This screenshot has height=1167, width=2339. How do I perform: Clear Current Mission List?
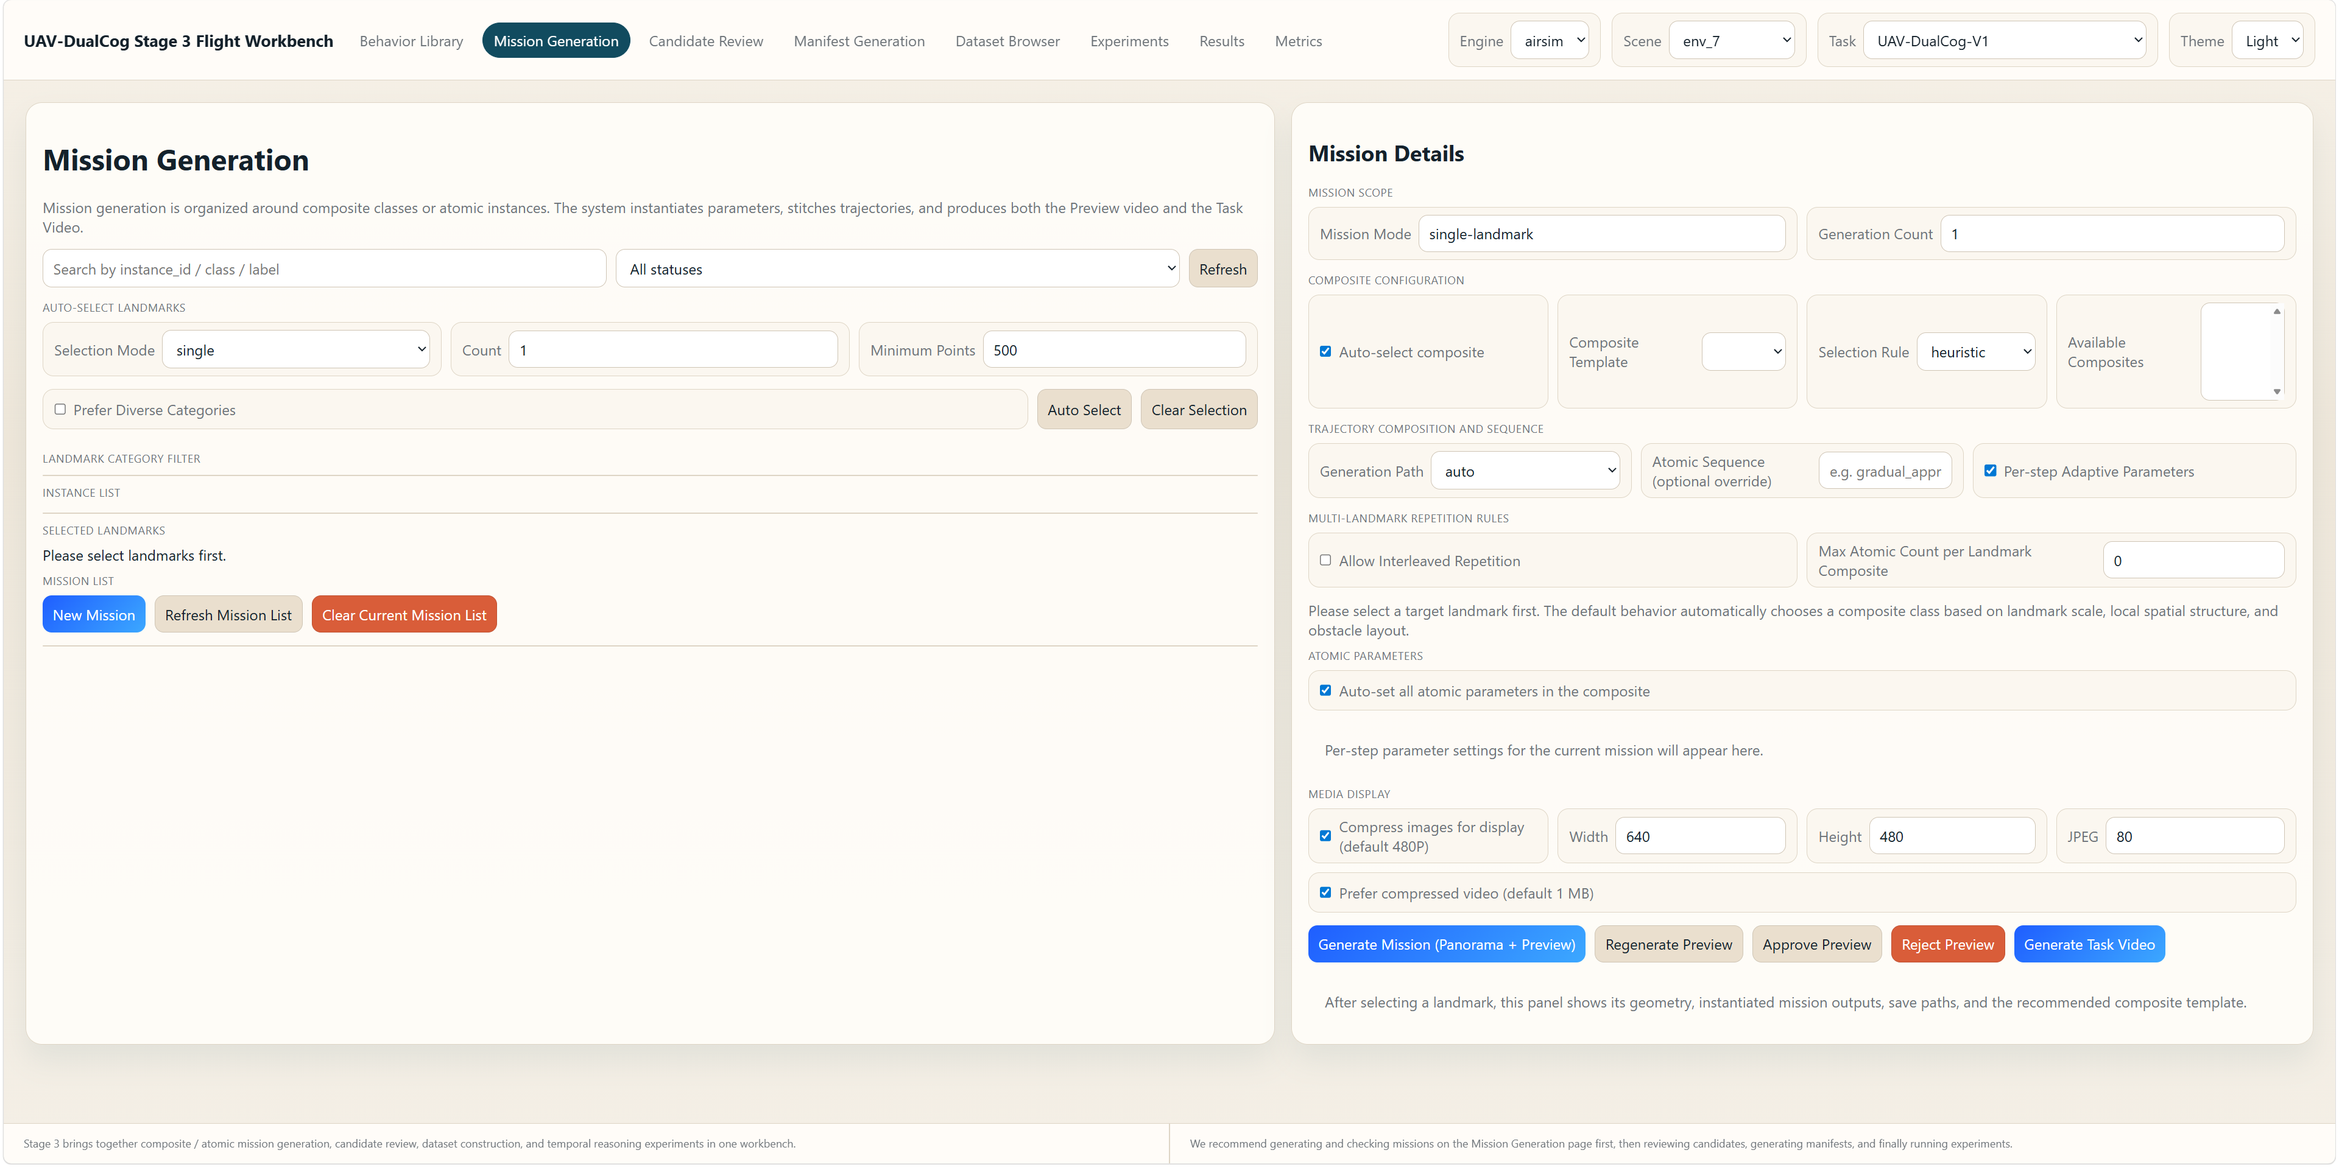click(x=403, y=614)
